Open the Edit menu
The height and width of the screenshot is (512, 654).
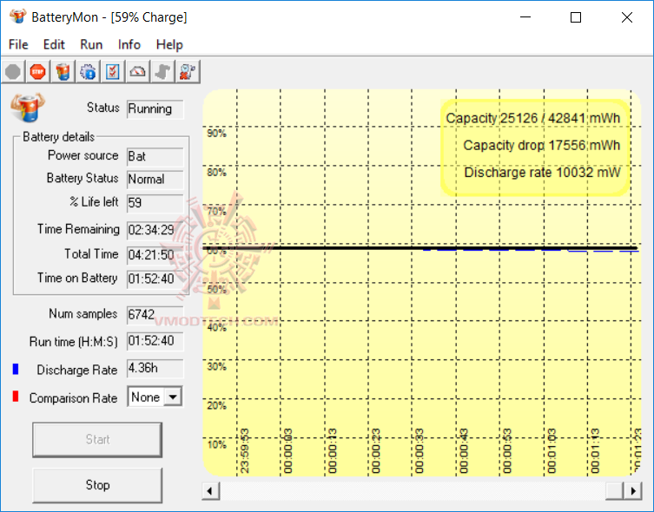[x=54, y=44]
